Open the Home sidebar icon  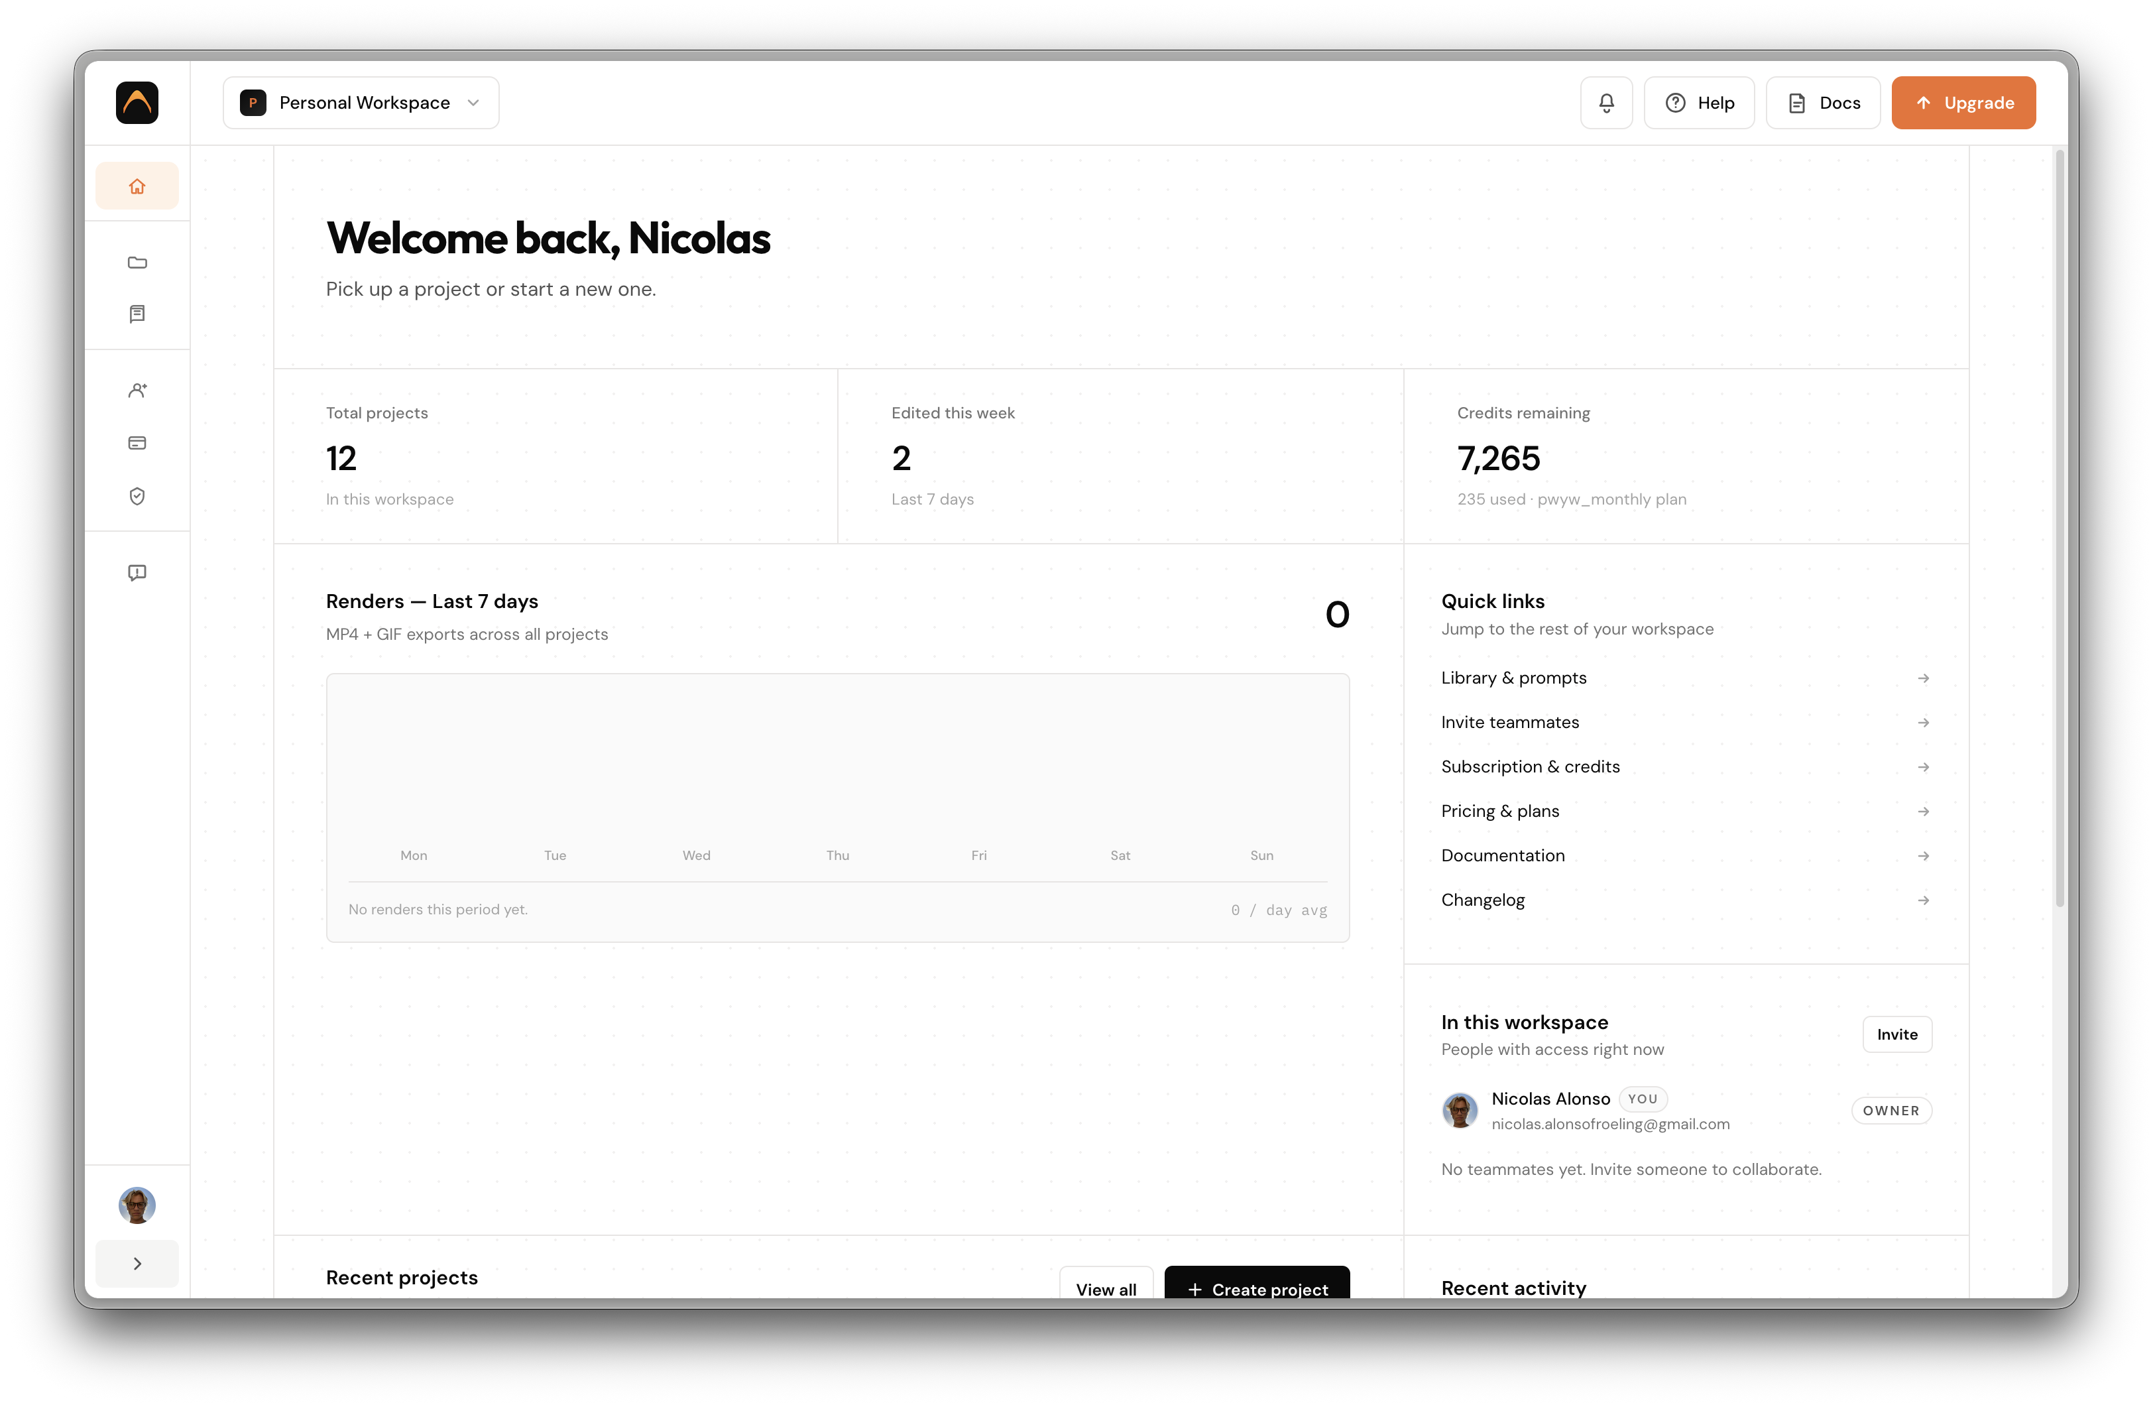pyautogui.click(x=137, y=186)
